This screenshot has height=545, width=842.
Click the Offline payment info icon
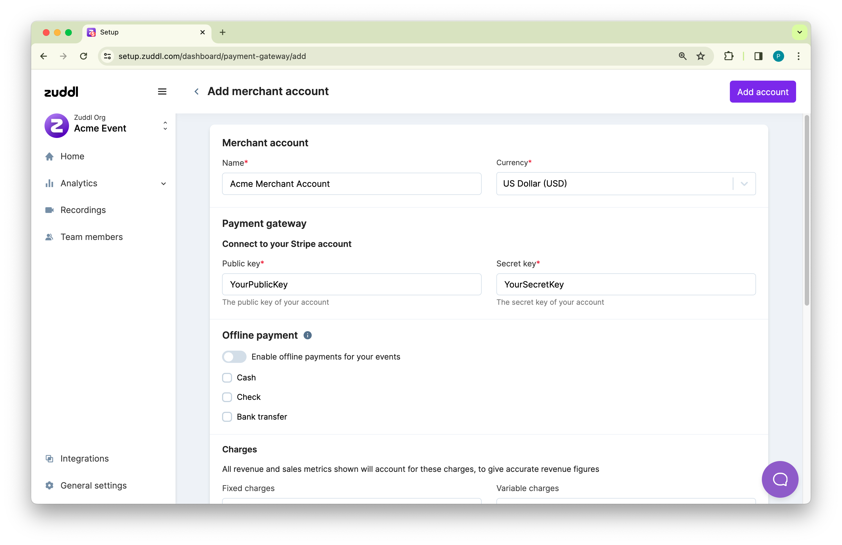pos(307,335)
